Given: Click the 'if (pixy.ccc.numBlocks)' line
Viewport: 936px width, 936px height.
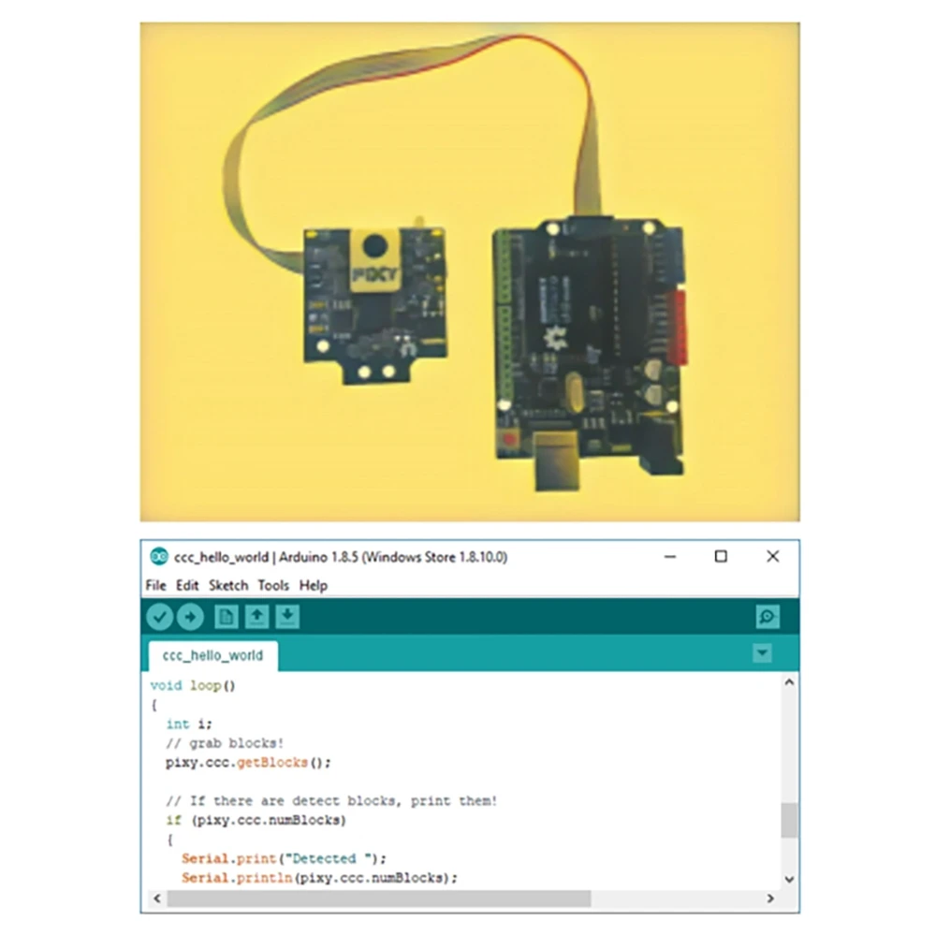Looking at the screenshot, I should click(256, 820).
